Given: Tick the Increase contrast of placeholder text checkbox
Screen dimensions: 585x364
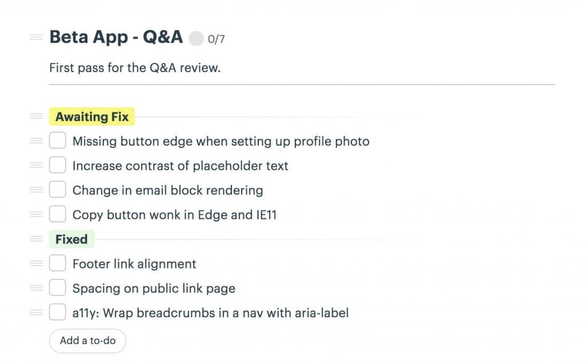Looking at the screenshot, I should click(x=58, y=165).
